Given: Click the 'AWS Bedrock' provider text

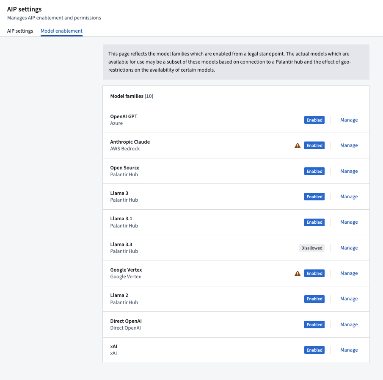Looking at the screenshot, I should tap(125, 149).
